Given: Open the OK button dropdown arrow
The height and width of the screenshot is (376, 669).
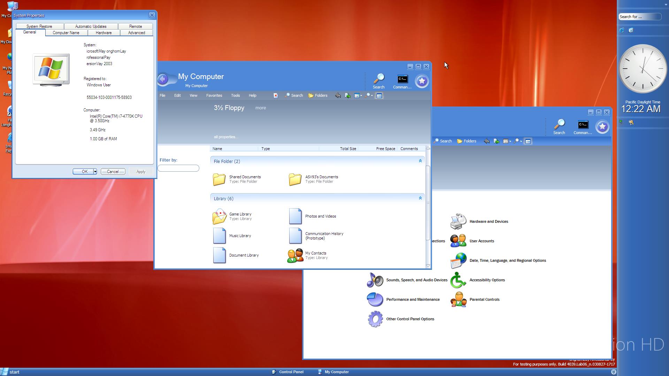Looking at the screenshot, I should pos(95,172).
